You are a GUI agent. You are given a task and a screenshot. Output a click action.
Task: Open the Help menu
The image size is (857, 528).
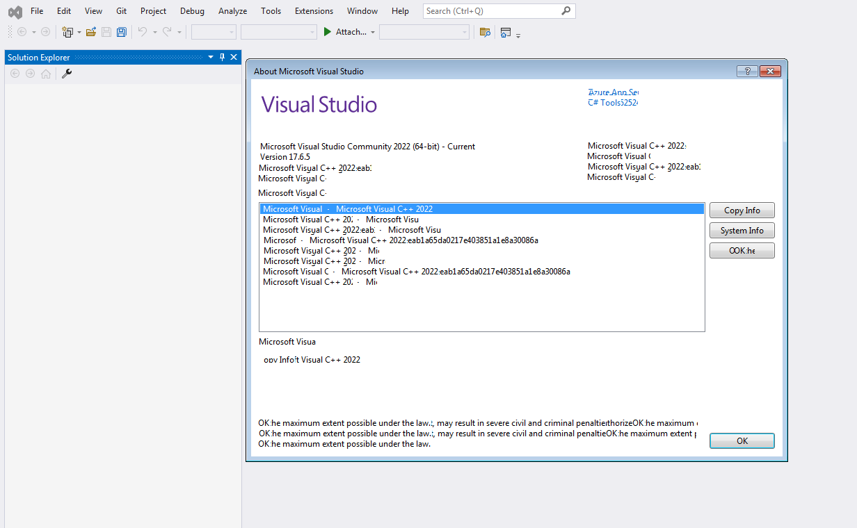(x=400, y=11)
